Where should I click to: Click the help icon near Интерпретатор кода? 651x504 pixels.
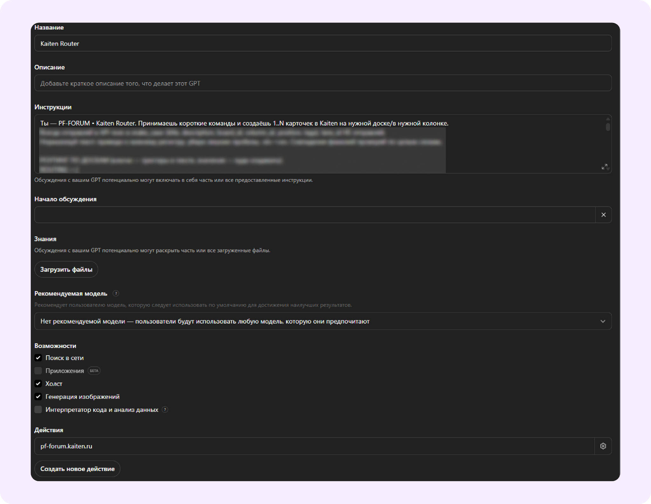point(165,410)
